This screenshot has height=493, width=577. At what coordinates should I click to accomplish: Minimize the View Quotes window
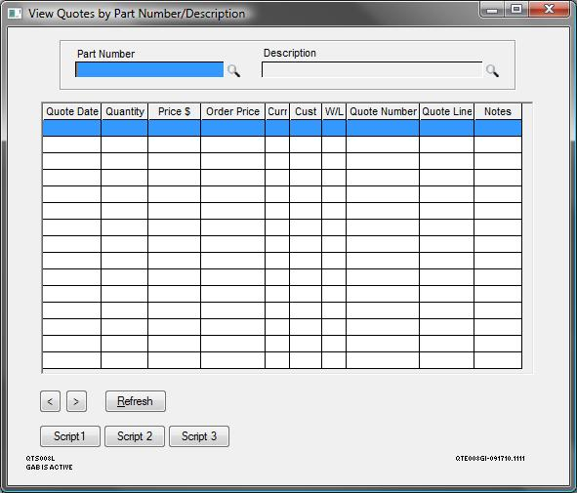click(492, 9)
